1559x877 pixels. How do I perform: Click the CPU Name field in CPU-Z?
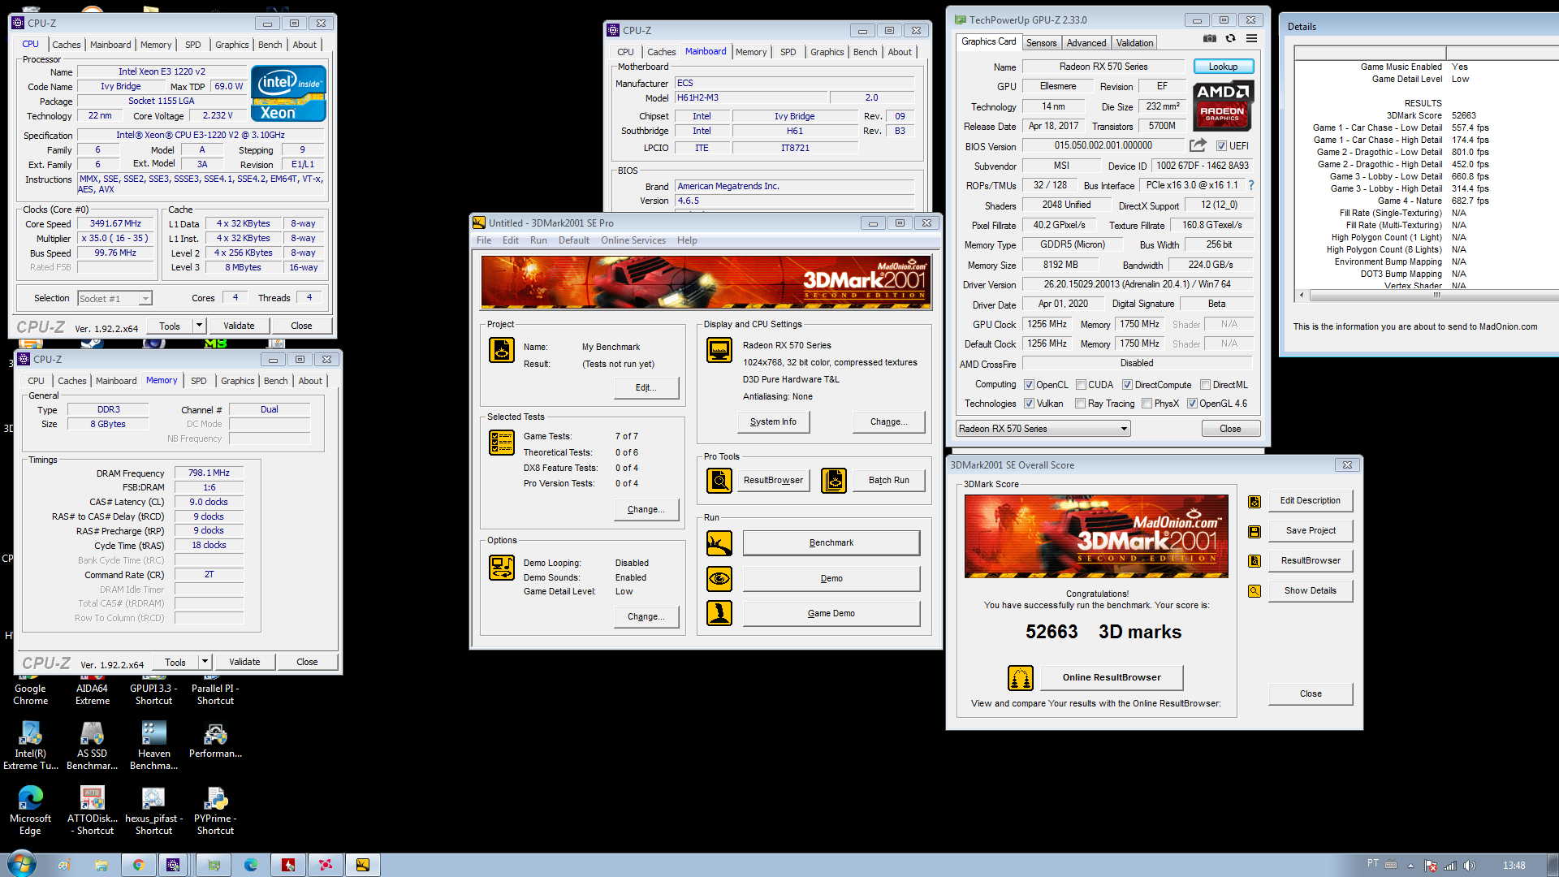click(x=162, y=71)
